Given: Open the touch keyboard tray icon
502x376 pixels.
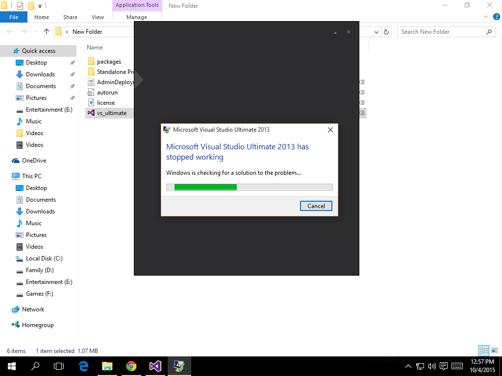Looking at the screenshot, I should pyautogui.click(x=457, y=366).
